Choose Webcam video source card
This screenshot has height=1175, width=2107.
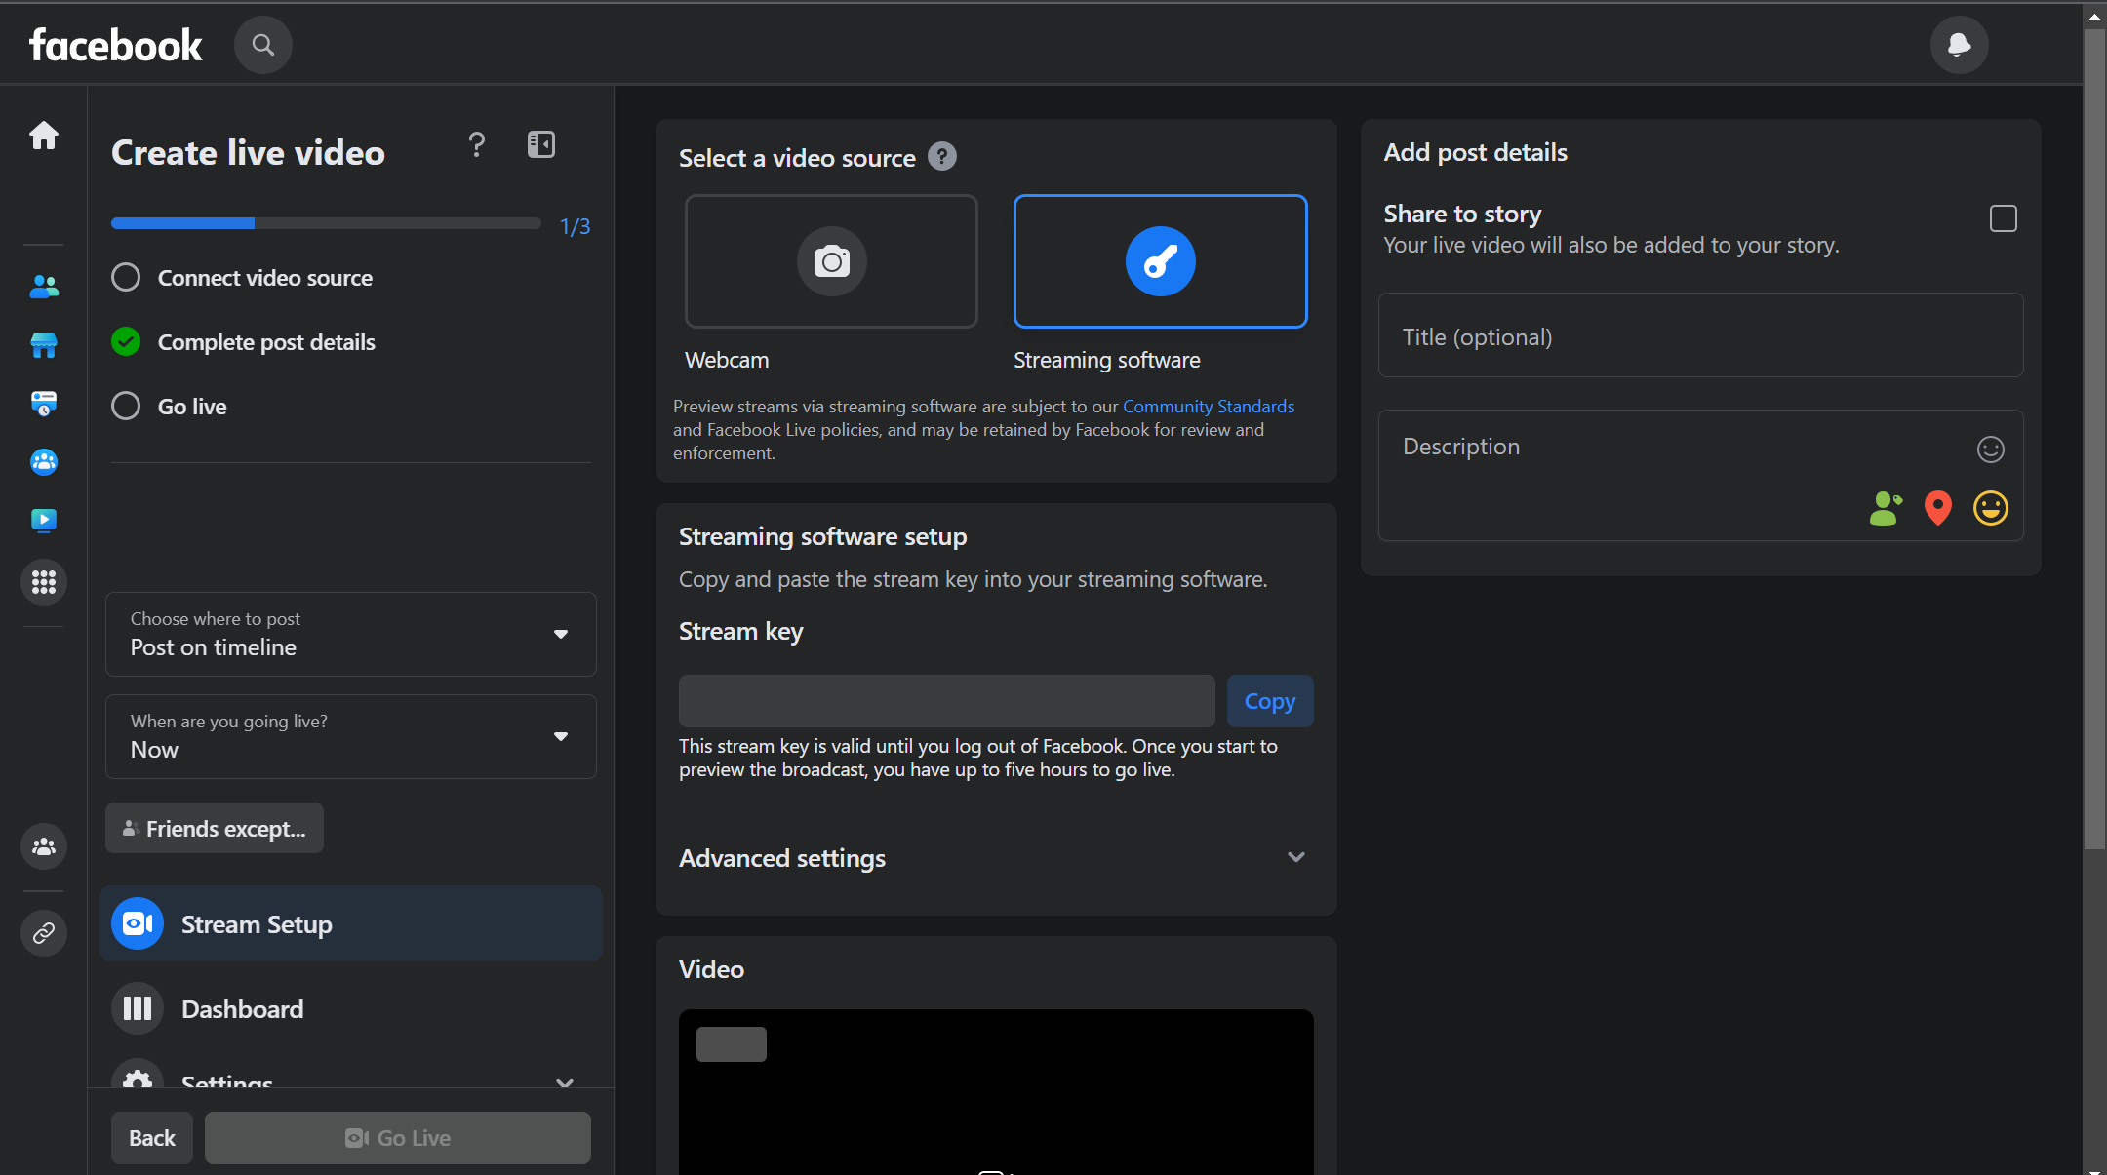tap(831, 261)
